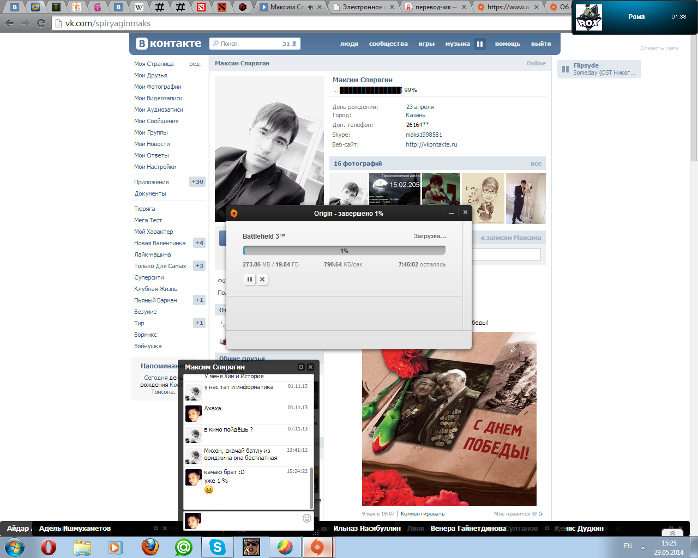Click the +3 badge beside Только Для Самых
Image resolution: width=698 pixels, height=558 pixels.
click(200, 266)
